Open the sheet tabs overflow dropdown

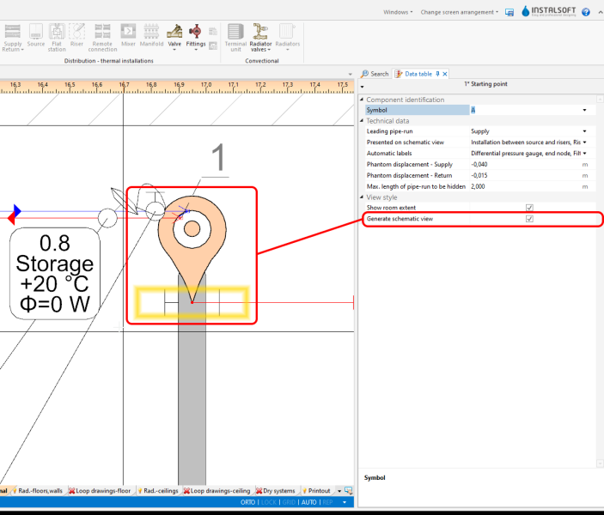click(339, 491)
